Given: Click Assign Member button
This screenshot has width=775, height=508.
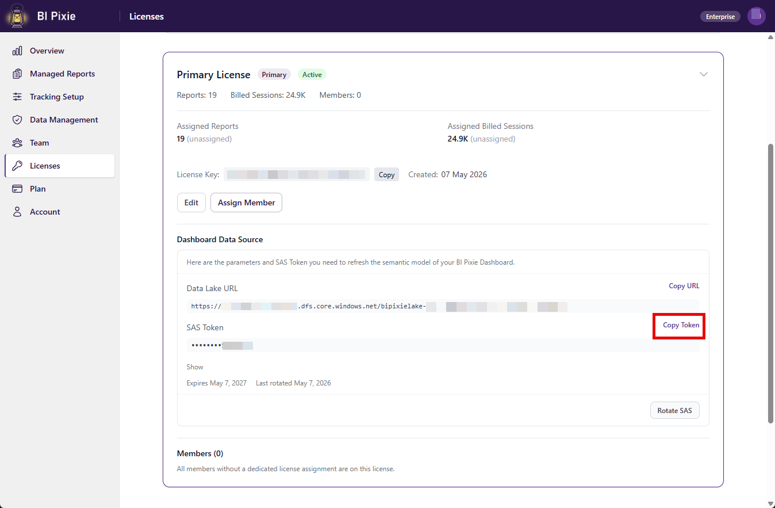Looking at the screenshot, I should point(246,203).
